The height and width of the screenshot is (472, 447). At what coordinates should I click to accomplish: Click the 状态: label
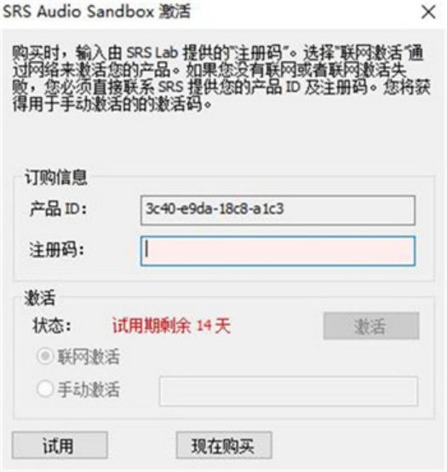click(52, 326)
